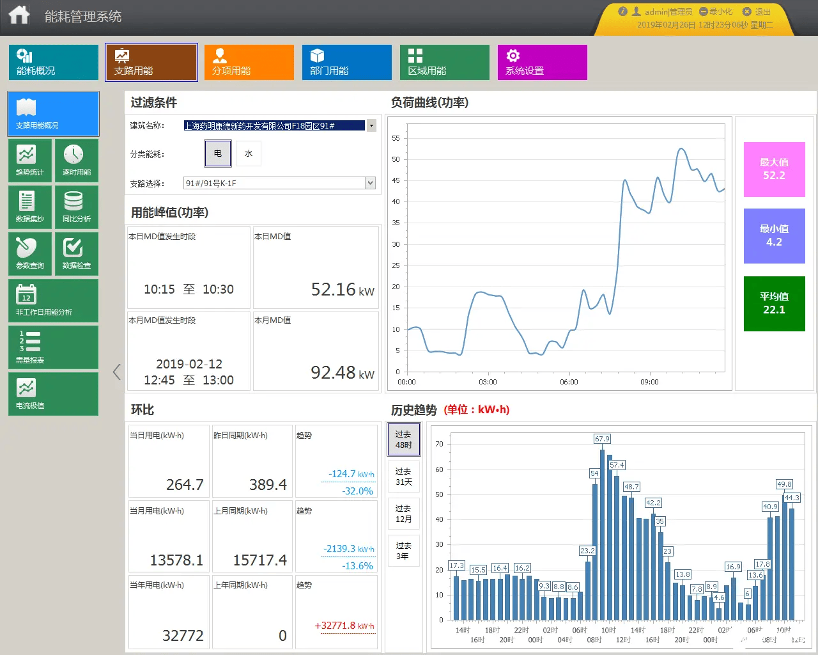Click 最小化 minimize link in header
Screen dimensions: 818x655
point(716,12)
